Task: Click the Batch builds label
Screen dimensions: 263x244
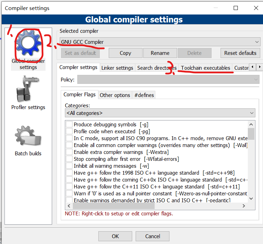Action: tap(28, 154)
